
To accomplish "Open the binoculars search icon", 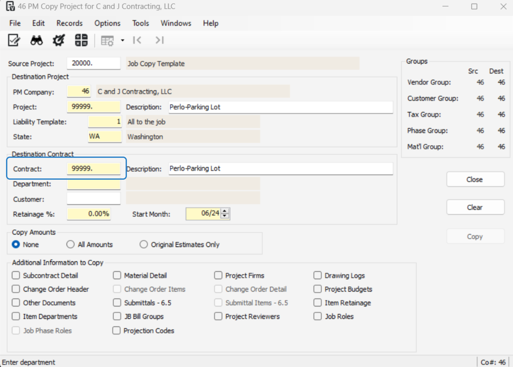I will click(36, 40).
